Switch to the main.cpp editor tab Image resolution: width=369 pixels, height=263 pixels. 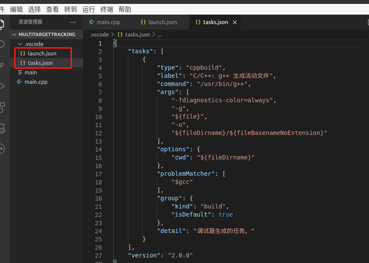tap(109, 22)
